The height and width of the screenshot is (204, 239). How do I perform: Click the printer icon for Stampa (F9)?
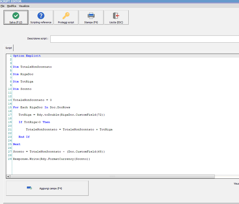tap(91, 16)
